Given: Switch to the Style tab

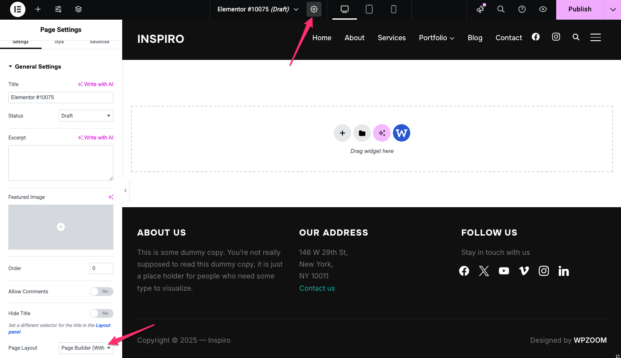Looking at the screenshot, I should [x=59, y=42].
